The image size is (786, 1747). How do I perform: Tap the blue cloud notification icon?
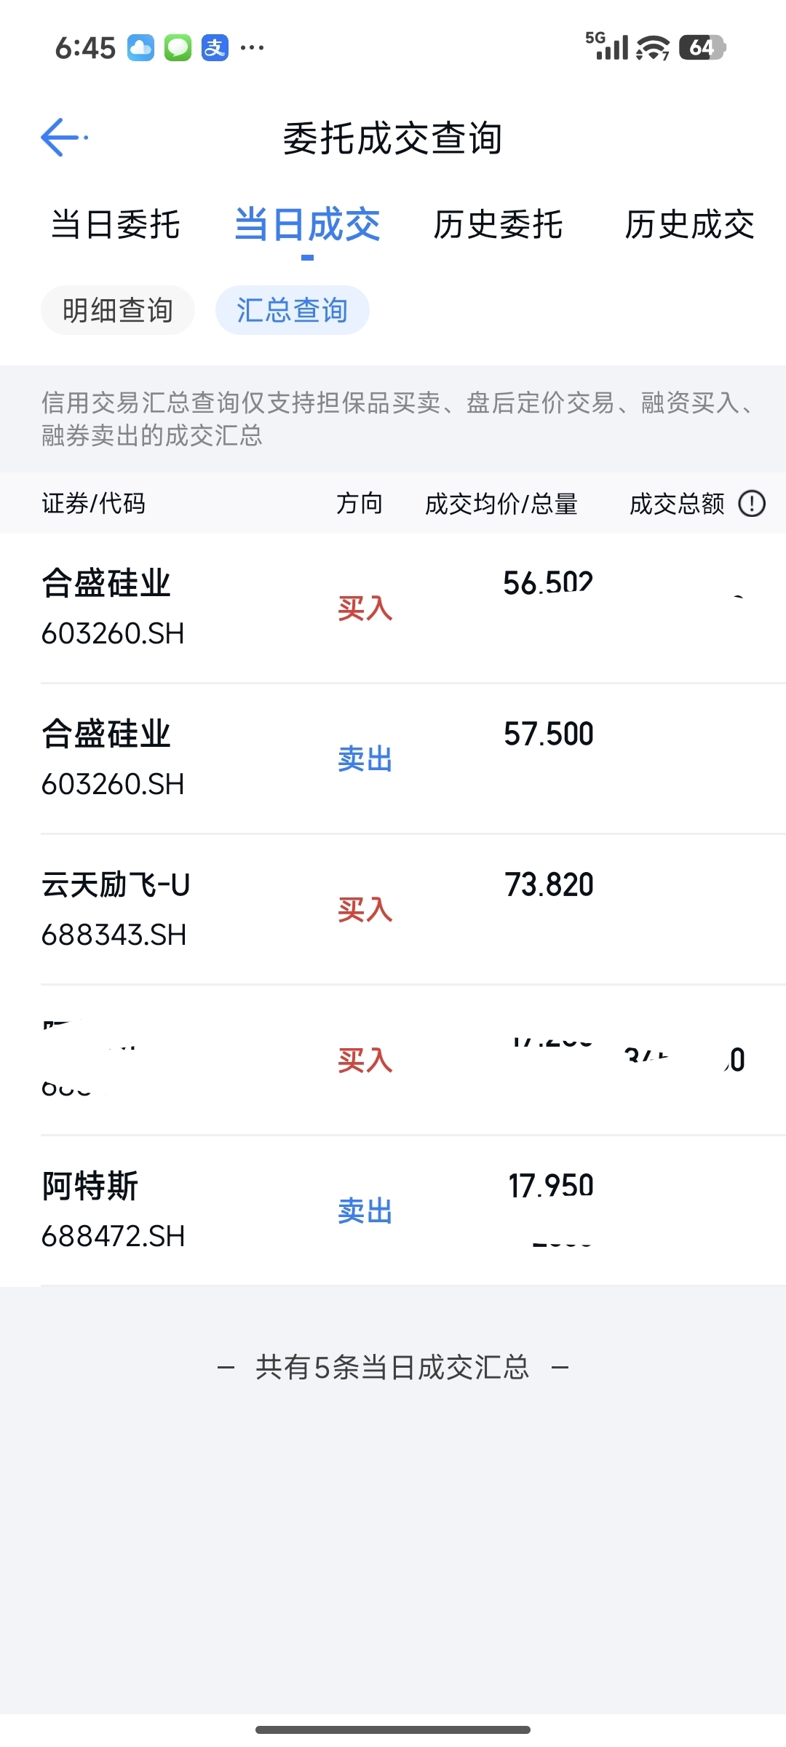click(141, 48)
